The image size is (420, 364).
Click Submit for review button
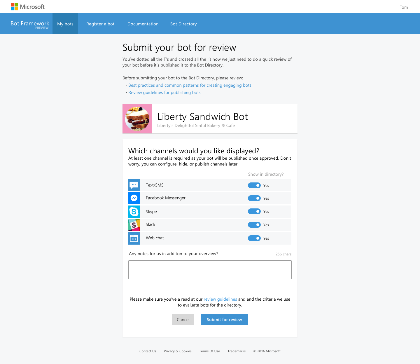pos(225,320)
